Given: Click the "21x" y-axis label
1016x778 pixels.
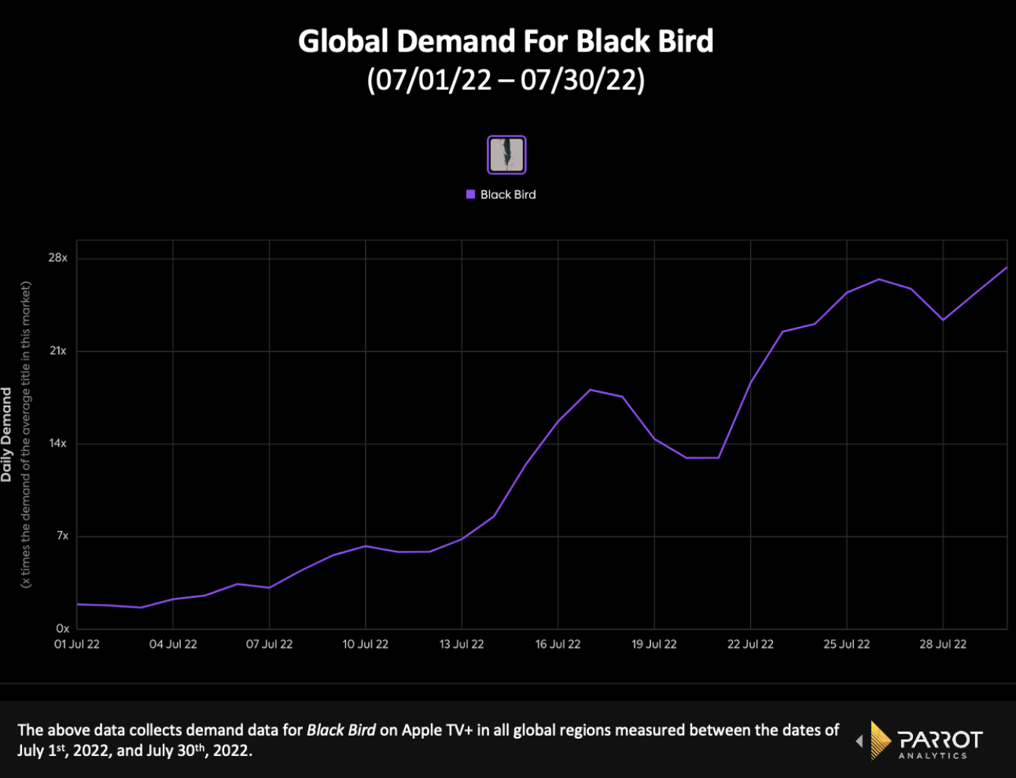Looking at the screenshot, I should point(58,351).
